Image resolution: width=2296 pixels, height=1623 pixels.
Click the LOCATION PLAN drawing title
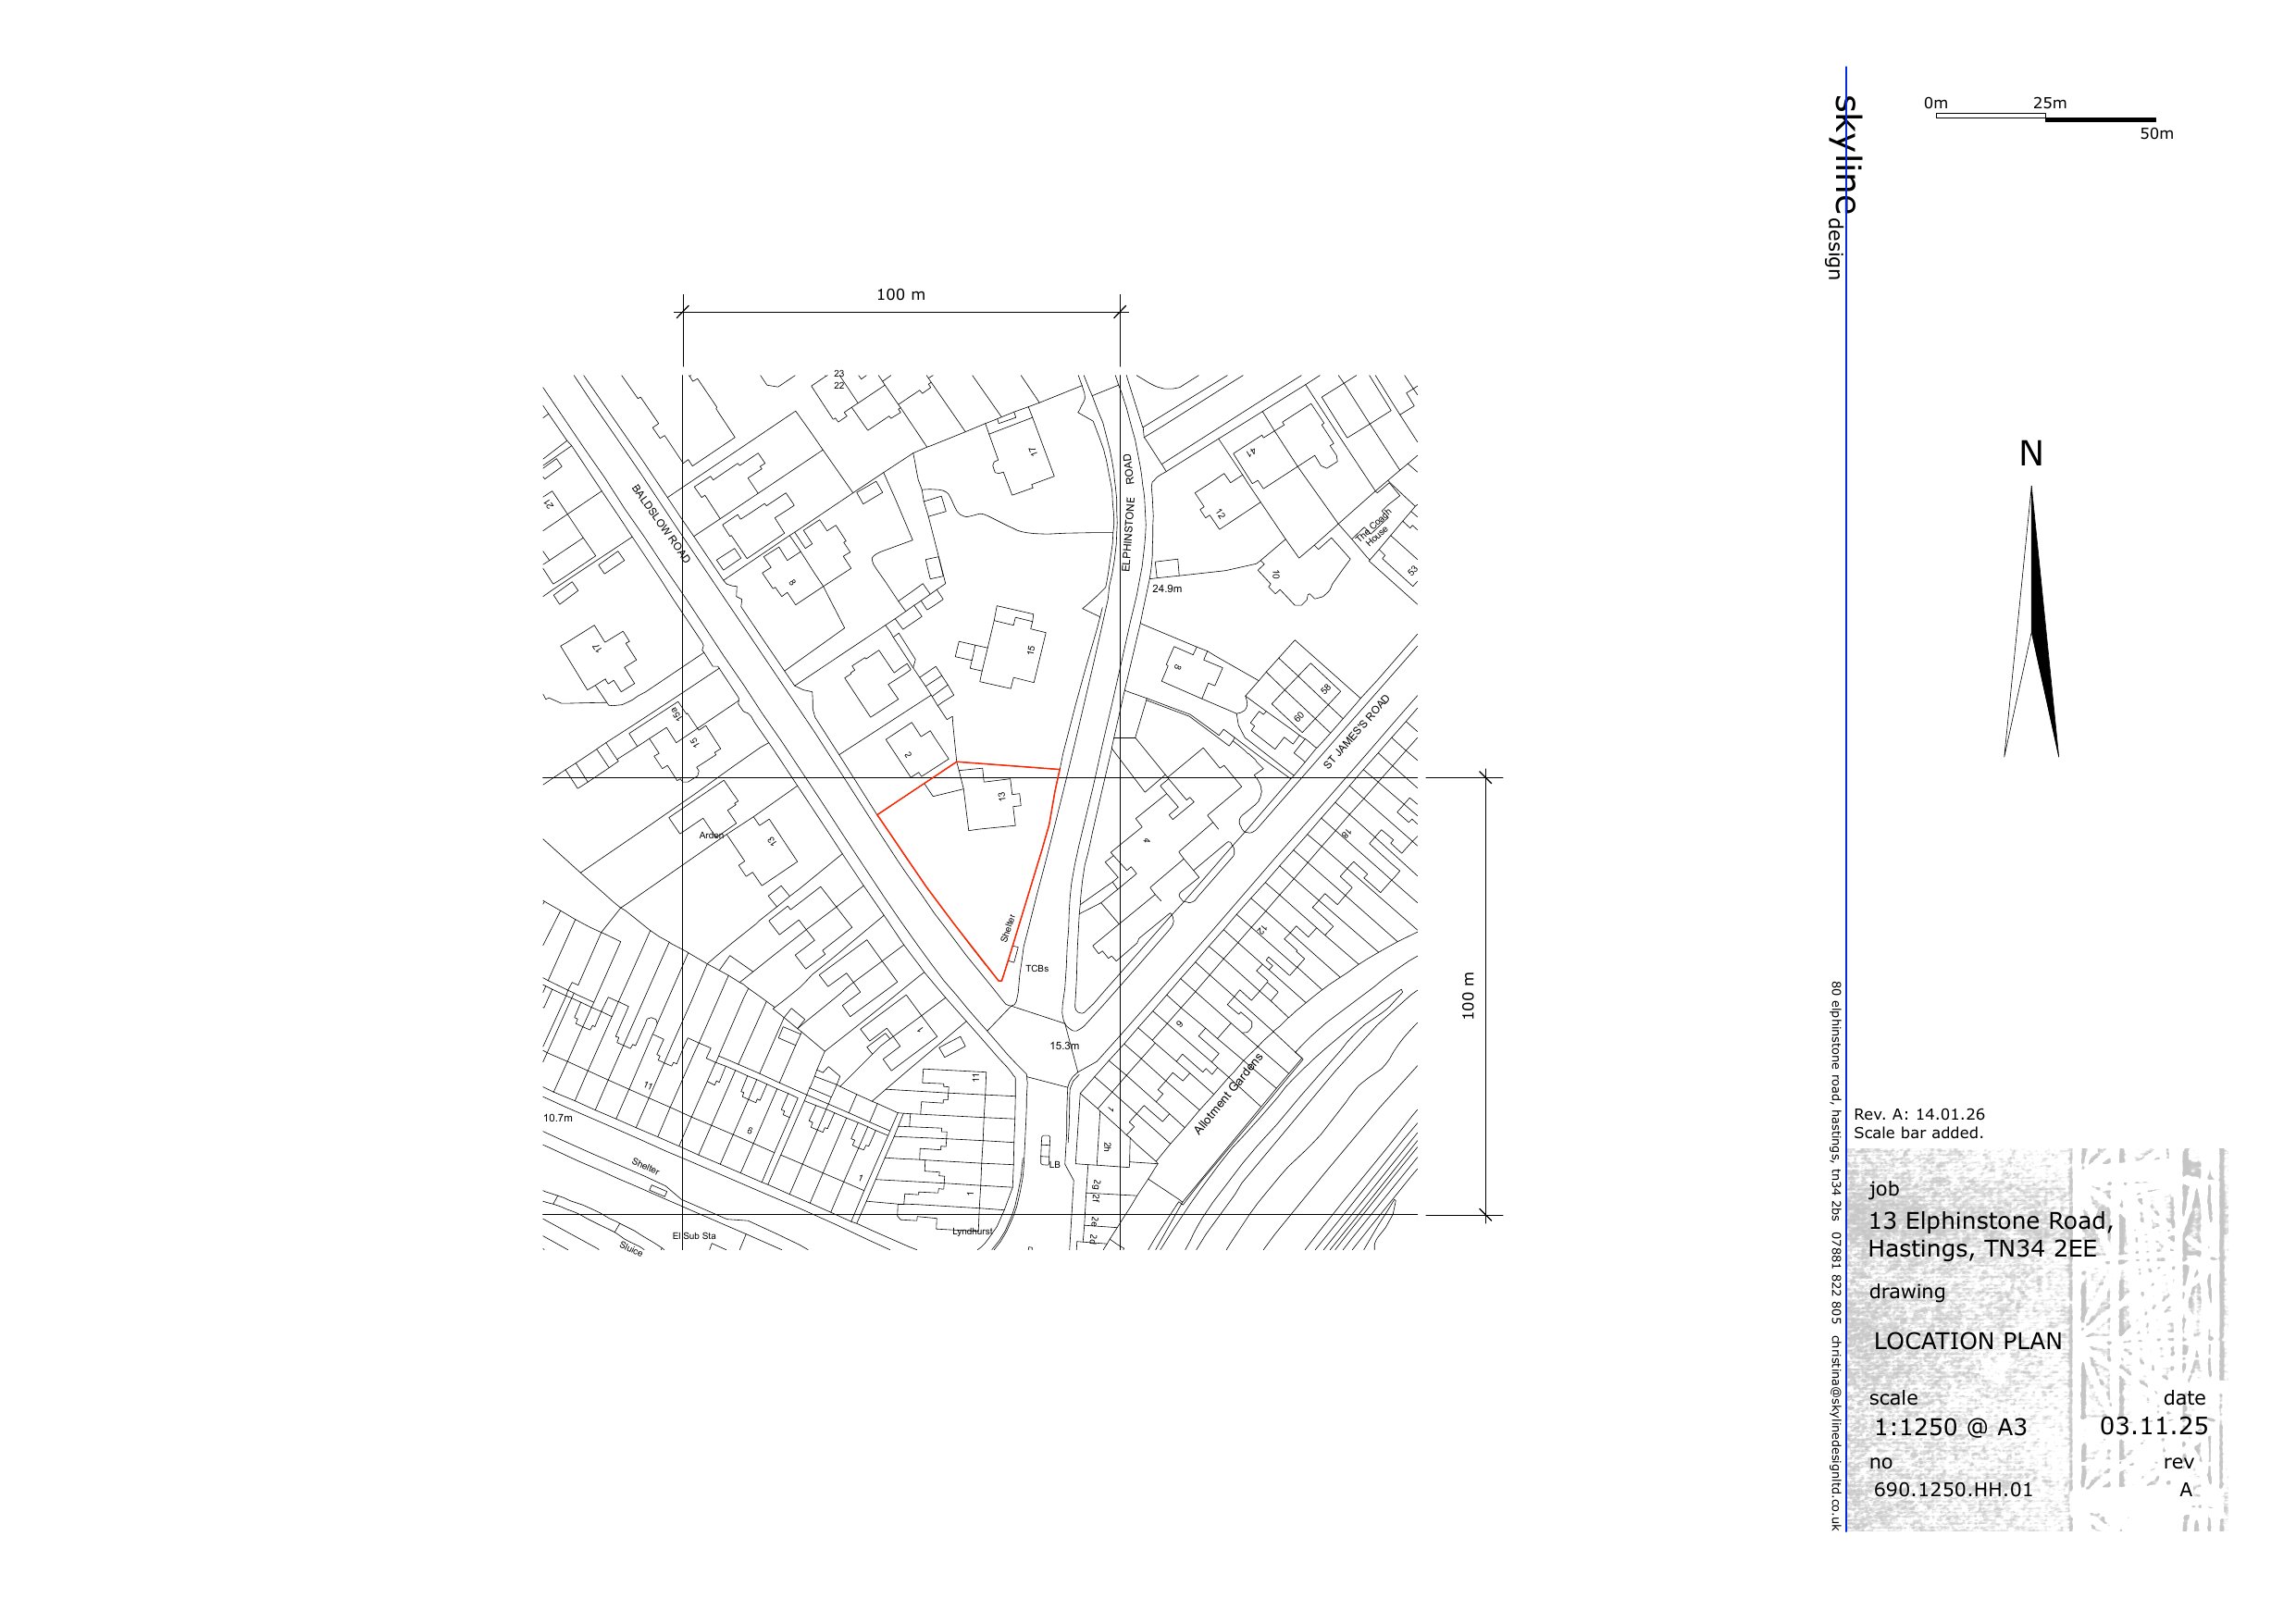coord(1967,1341)
